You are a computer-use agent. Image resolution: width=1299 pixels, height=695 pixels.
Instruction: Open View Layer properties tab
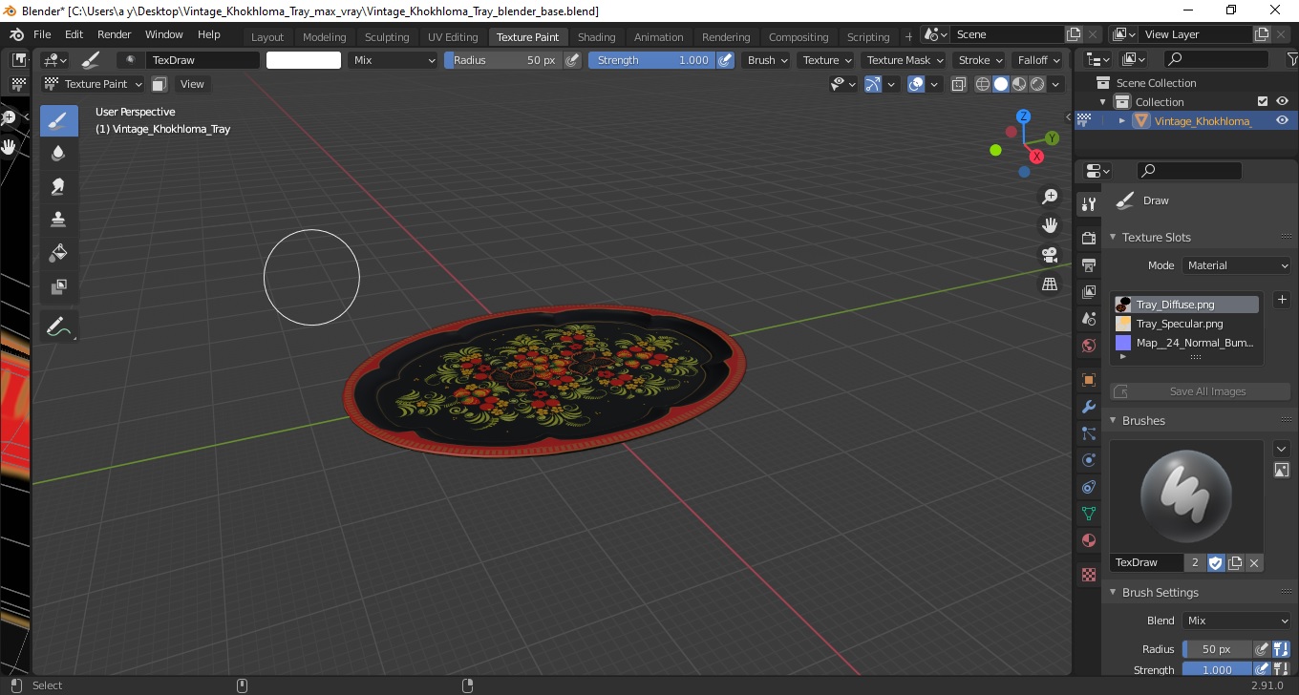(x=1088, y=291)
